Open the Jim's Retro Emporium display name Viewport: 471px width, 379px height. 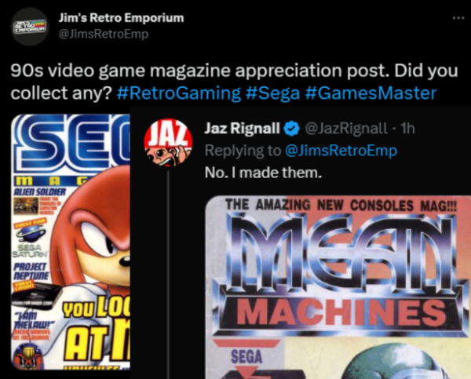click(x=122, y=18)
